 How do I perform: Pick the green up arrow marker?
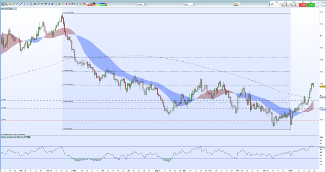(x=63, y=4)
